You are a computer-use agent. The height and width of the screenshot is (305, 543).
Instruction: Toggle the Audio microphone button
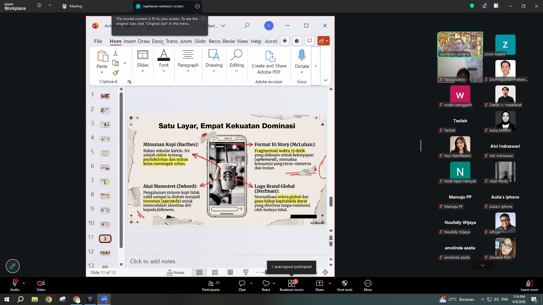pyautogui.click(x=15, y=286)
